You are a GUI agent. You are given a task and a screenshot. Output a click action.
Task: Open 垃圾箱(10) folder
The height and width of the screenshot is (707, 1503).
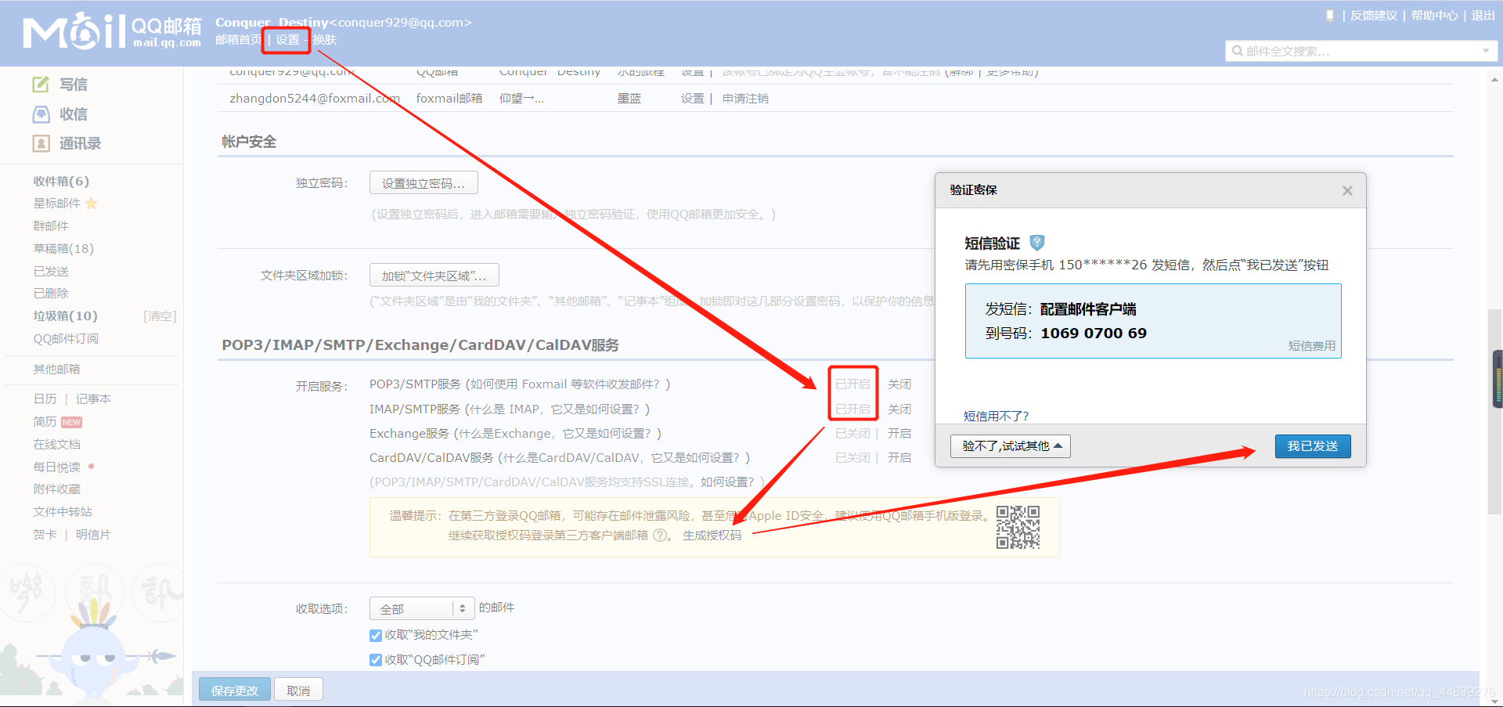pyautogui.click(x=65, y=316)
